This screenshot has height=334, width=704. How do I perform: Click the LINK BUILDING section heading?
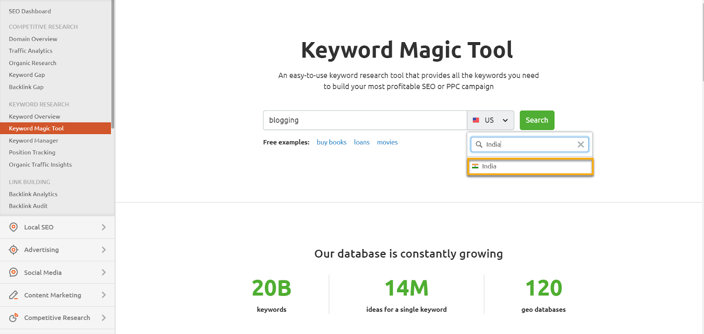tap(29, 182)
